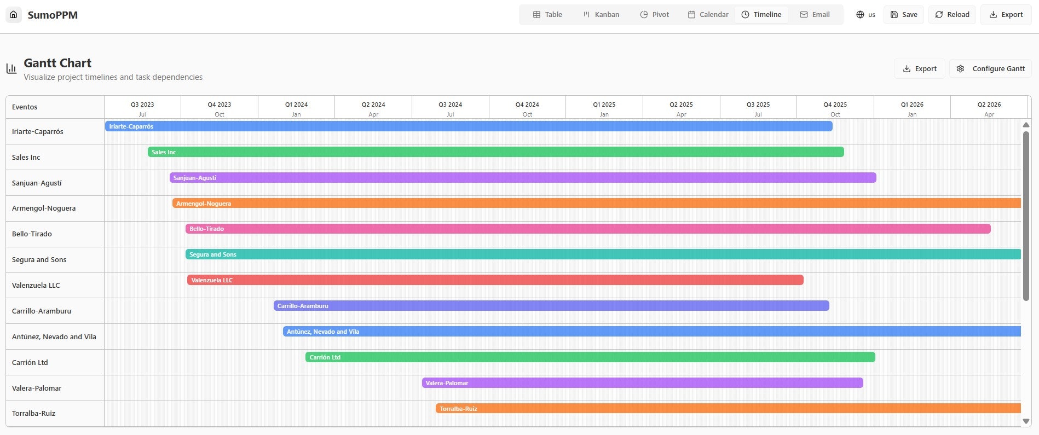Click the Valera-Palomar row label
Image resolution: width=1039 pixels, height=435 pixels.
point(37,388)
